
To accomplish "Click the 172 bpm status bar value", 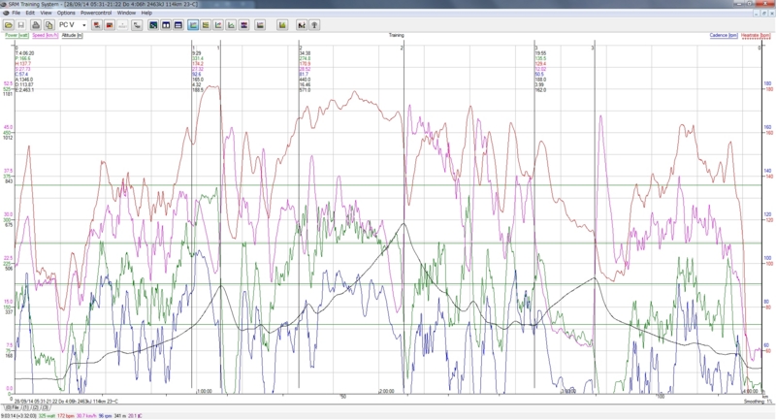I will [x=65, y=416].
